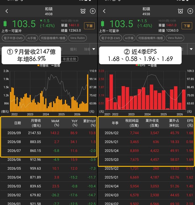Select the 2025/Q1 quarter cell

[x=112, y=177]
